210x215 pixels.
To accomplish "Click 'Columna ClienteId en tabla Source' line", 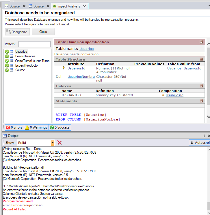I will click(33, 194).
